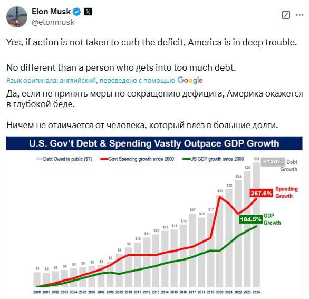This screenshot has width=309, height=299.
Task: Click the gray Debt Owed legend swatch
Action: tap(40, 159)
